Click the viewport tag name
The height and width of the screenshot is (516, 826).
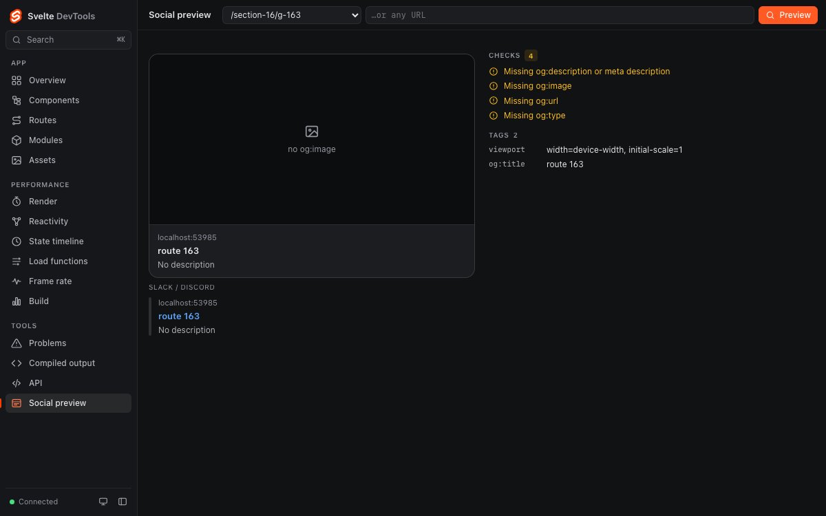(507, 150)
